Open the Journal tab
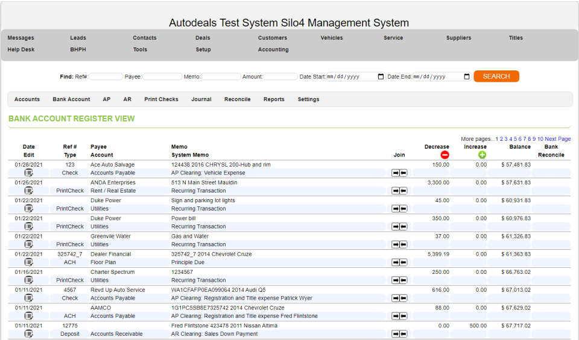 201,99
